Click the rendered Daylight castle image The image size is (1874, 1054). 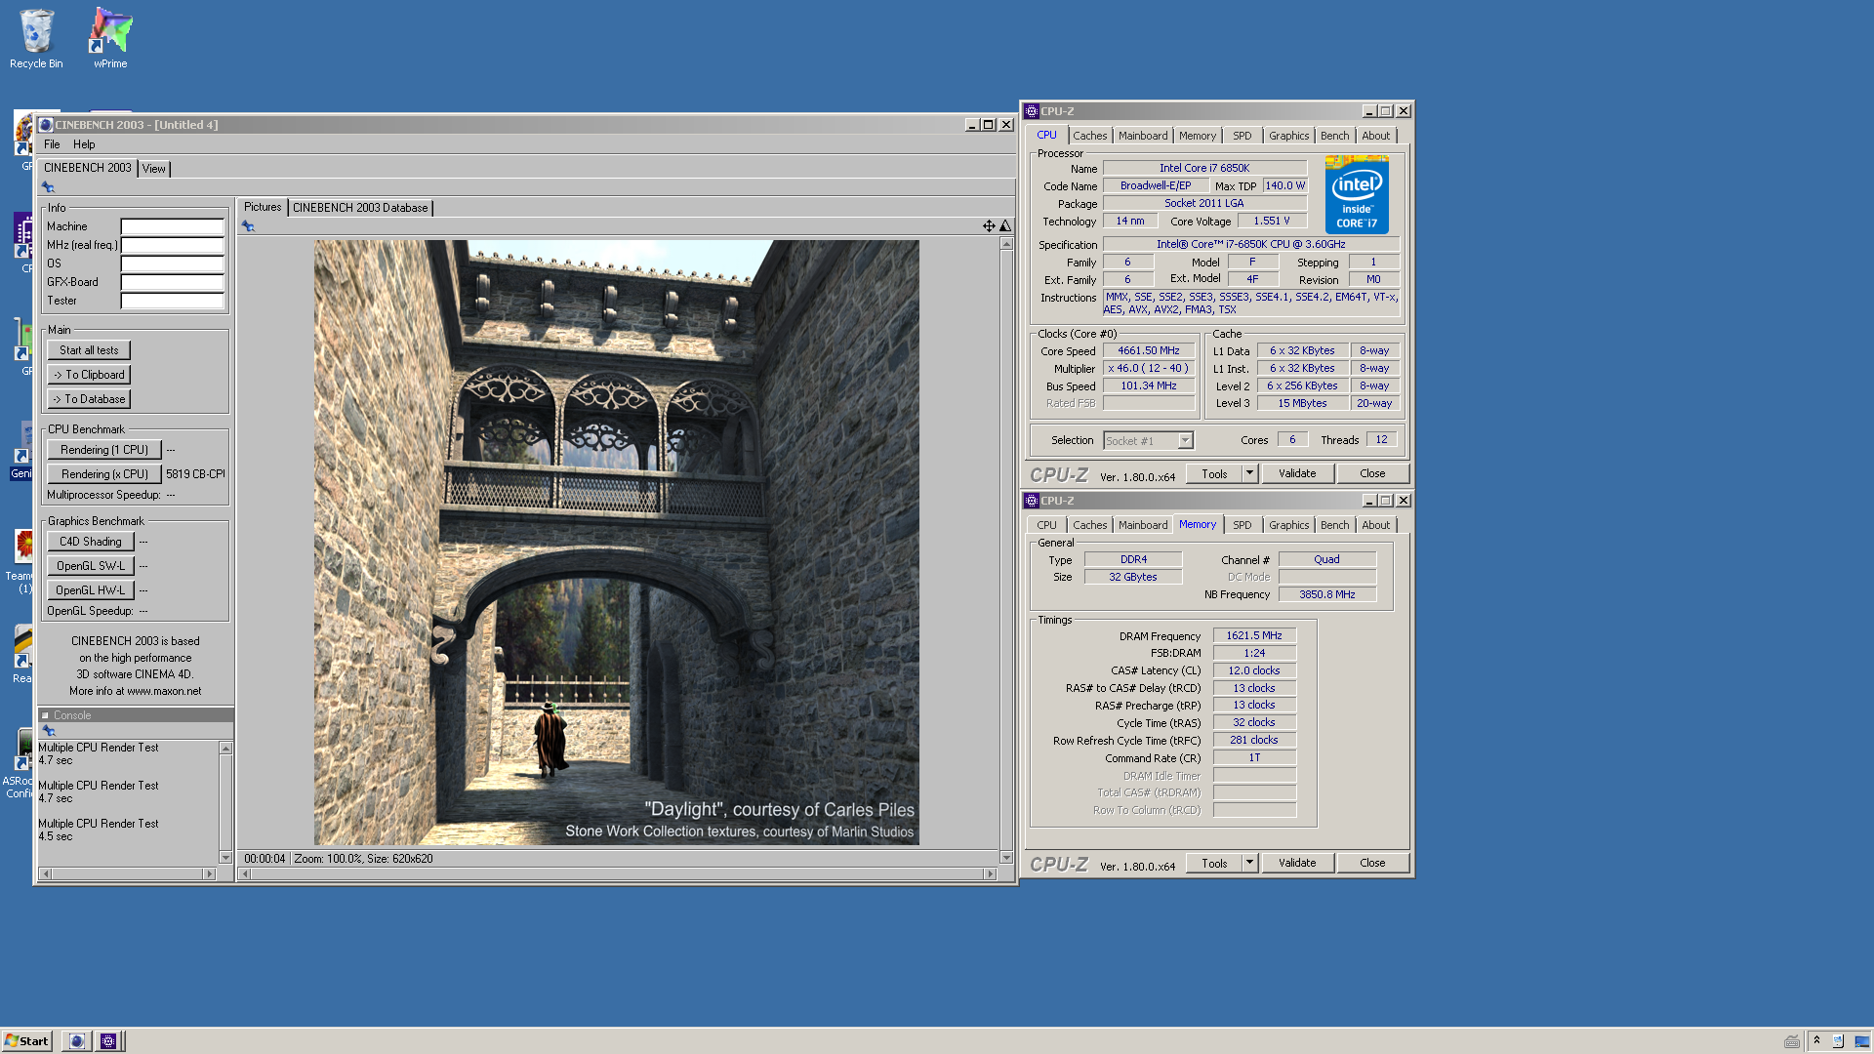tap(616, 543)
